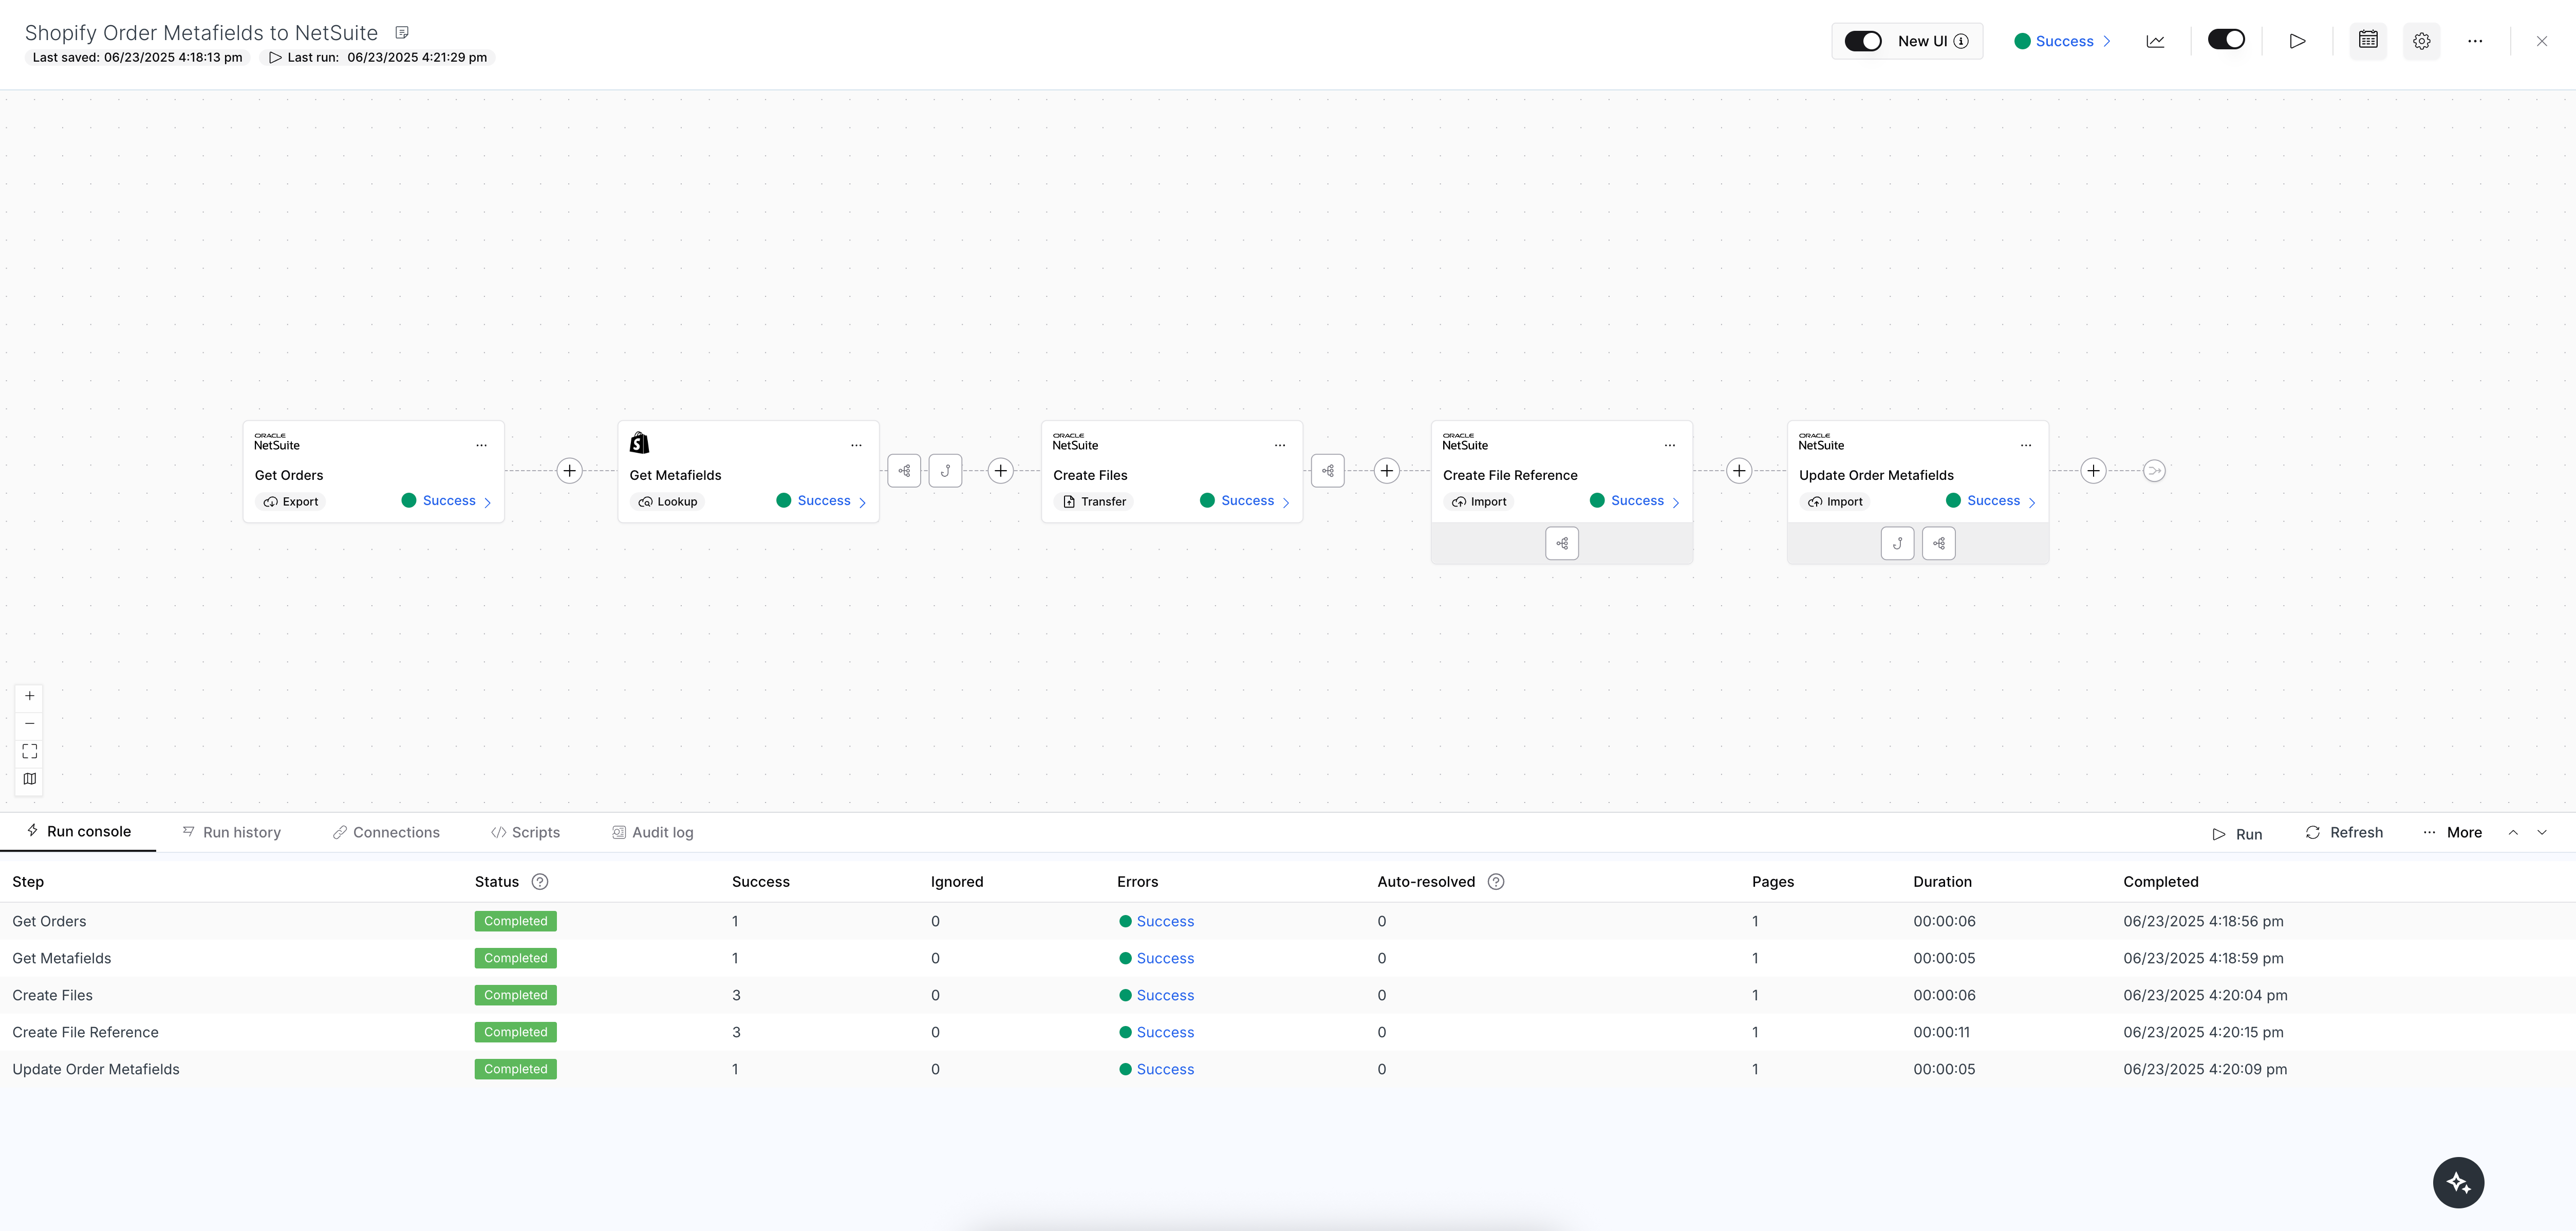
Task: Toggle the flow enabled switch
Action: tap(2226, 40)
